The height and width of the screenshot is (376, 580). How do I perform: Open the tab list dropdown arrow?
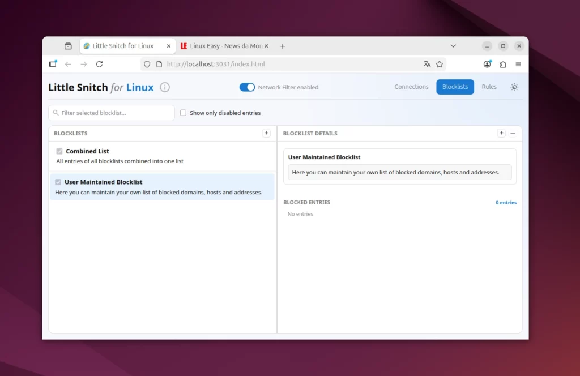(453, 46)
